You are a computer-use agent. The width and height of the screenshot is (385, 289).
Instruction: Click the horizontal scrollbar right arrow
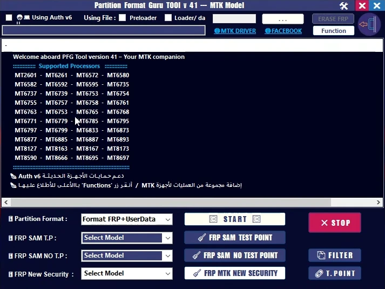point(379,203)
